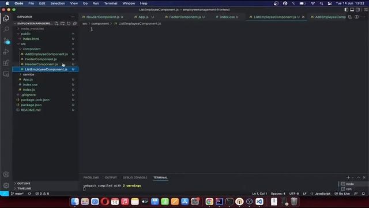Switch to AddEmployeeComponent editor tab
369x208 pixels.
coord(328,17)
